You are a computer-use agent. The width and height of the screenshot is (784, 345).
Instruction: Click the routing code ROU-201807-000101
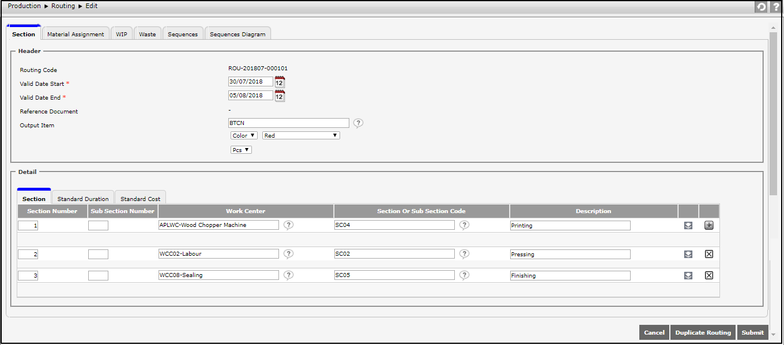point(258,68)
